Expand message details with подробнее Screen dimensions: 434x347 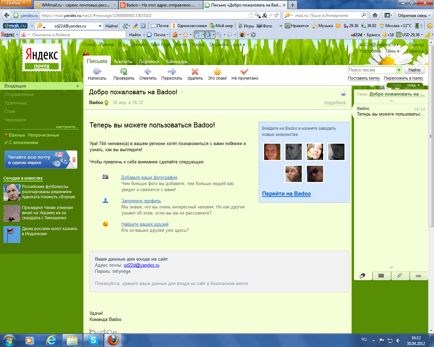[335, 103]
